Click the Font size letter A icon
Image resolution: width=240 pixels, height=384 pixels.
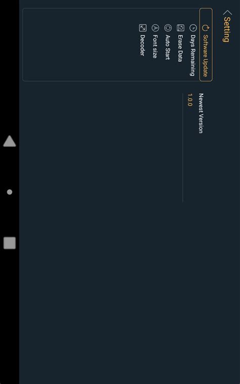point(155,28)
